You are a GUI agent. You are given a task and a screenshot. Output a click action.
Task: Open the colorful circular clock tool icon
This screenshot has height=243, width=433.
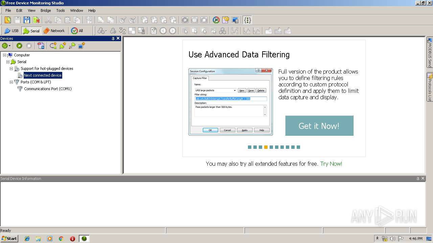point(216,20)
